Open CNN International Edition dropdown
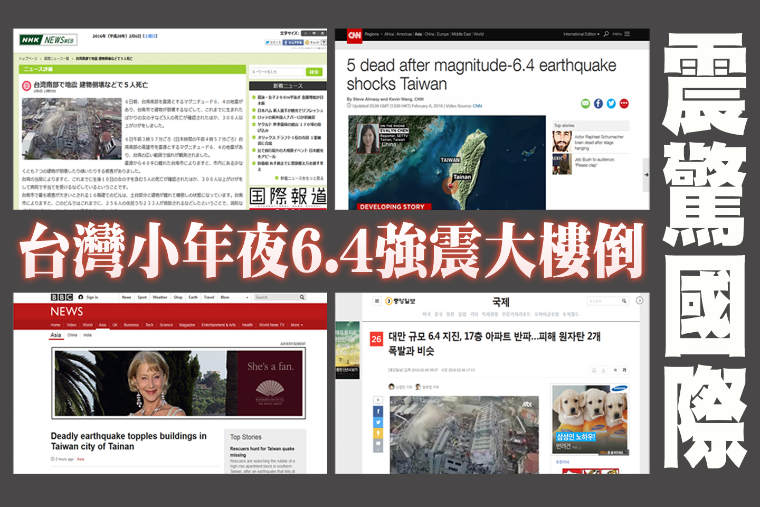The width and height of the screenshot is (760, 507). 581,34
